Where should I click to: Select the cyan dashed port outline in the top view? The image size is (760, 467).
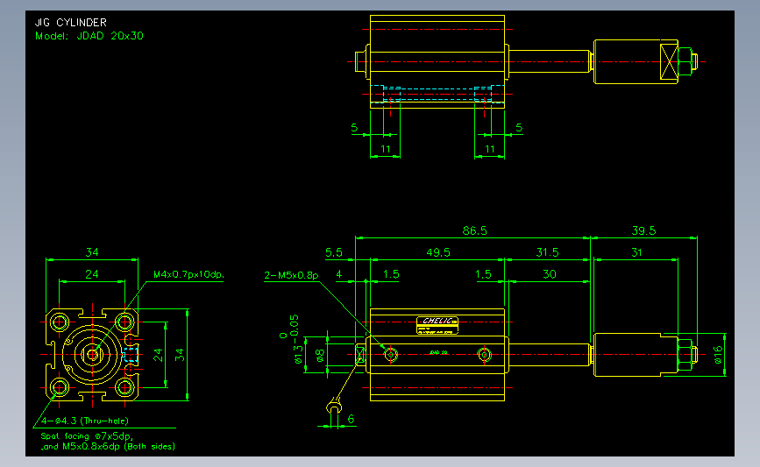pos(437,94)
